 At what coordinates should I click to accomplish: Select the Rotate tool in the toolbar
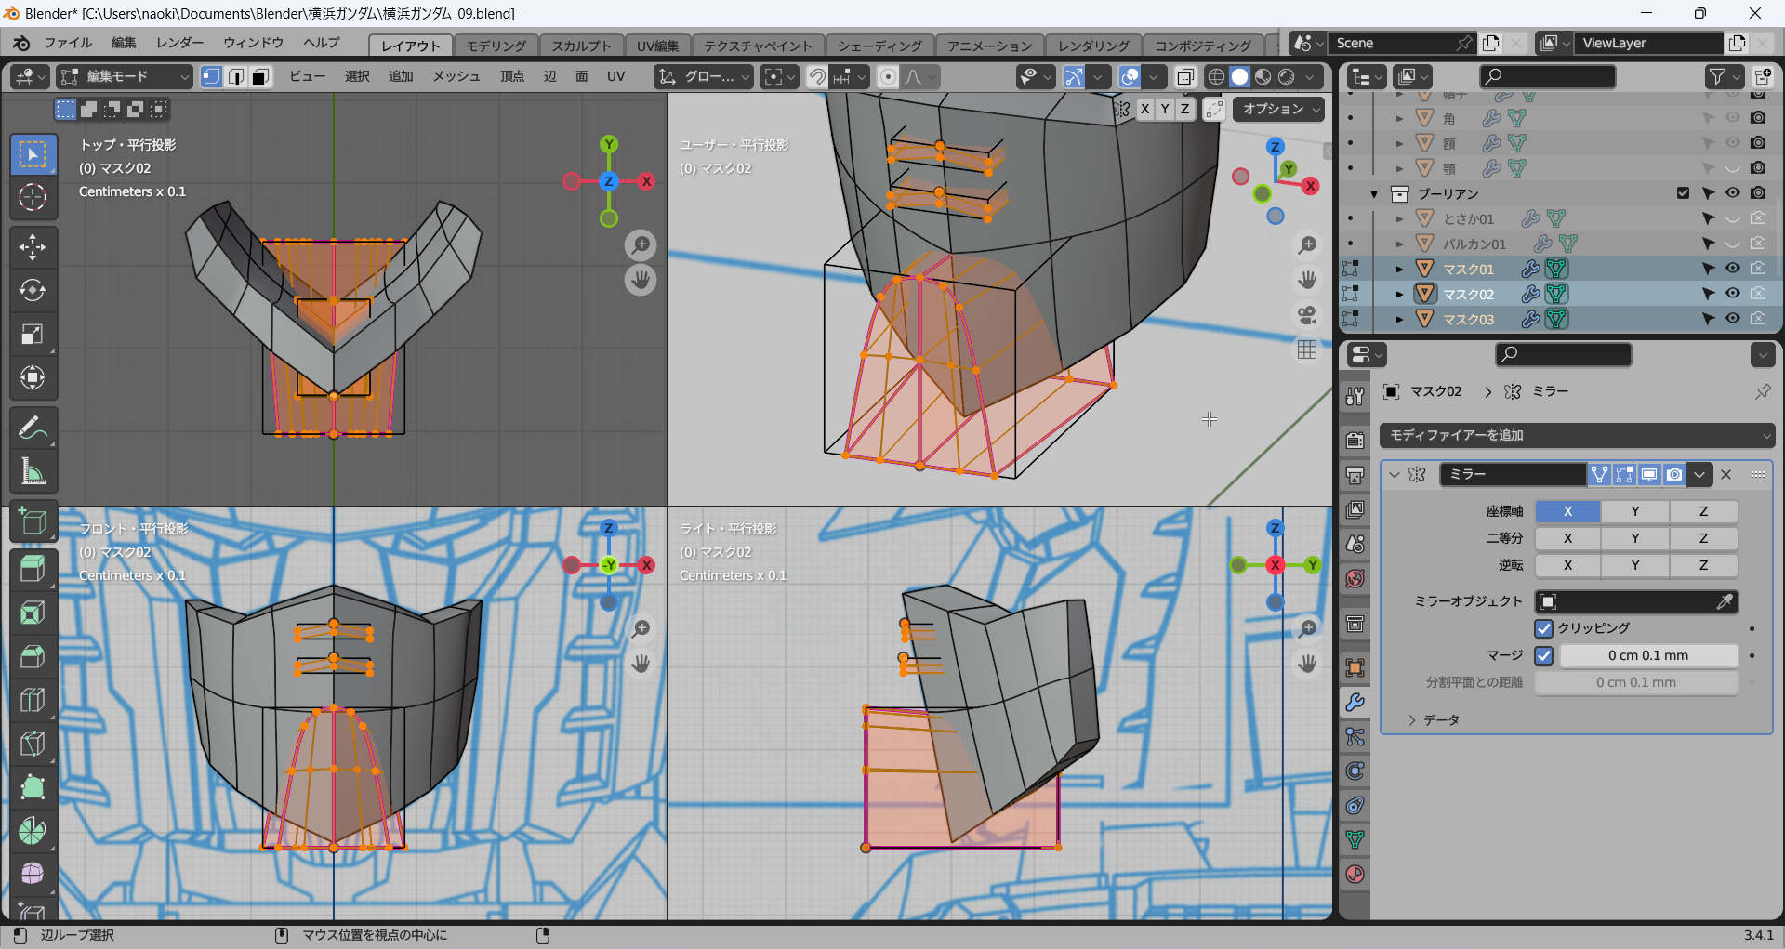[33, 291]
